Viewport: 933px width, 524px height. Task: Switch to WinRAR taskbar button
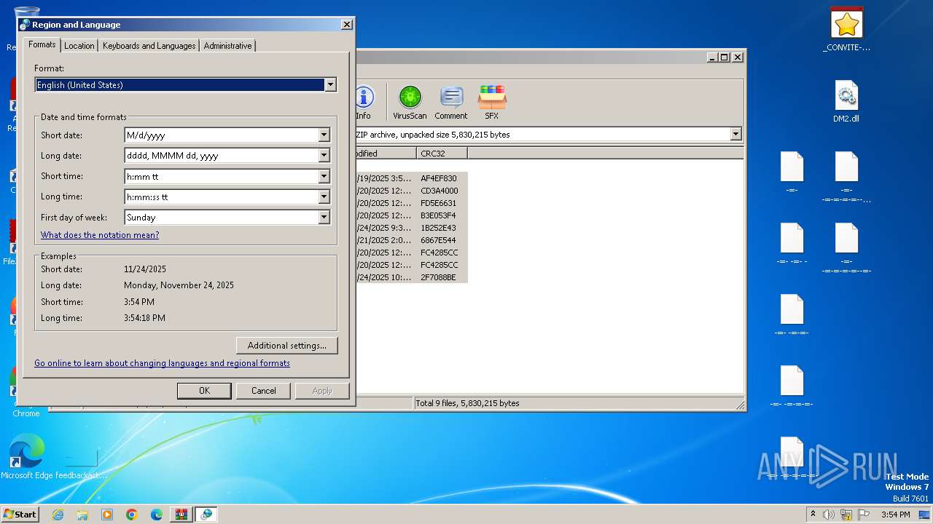pos(181,515)
